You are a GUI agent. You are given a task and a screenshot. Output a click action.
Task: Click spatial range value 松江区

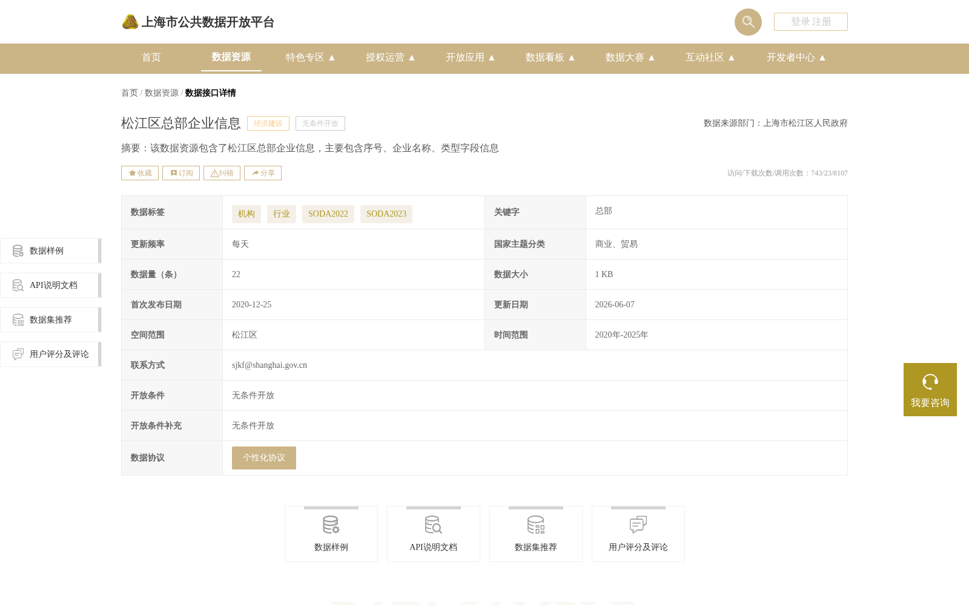click(245, 335)
